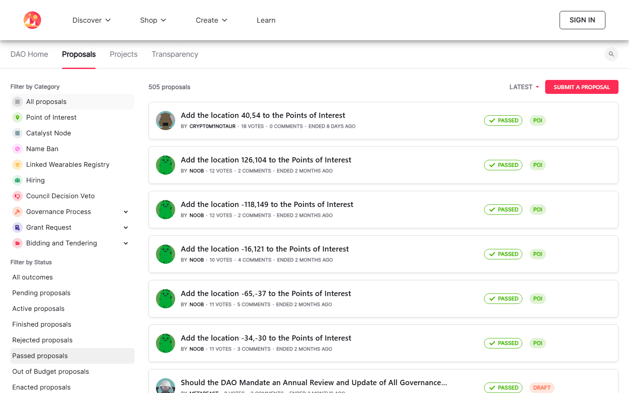The height and width of the screenshot is (393, 629).
Task: Click the DRAFT tag on Annual Review proposal
Action: 542,388
